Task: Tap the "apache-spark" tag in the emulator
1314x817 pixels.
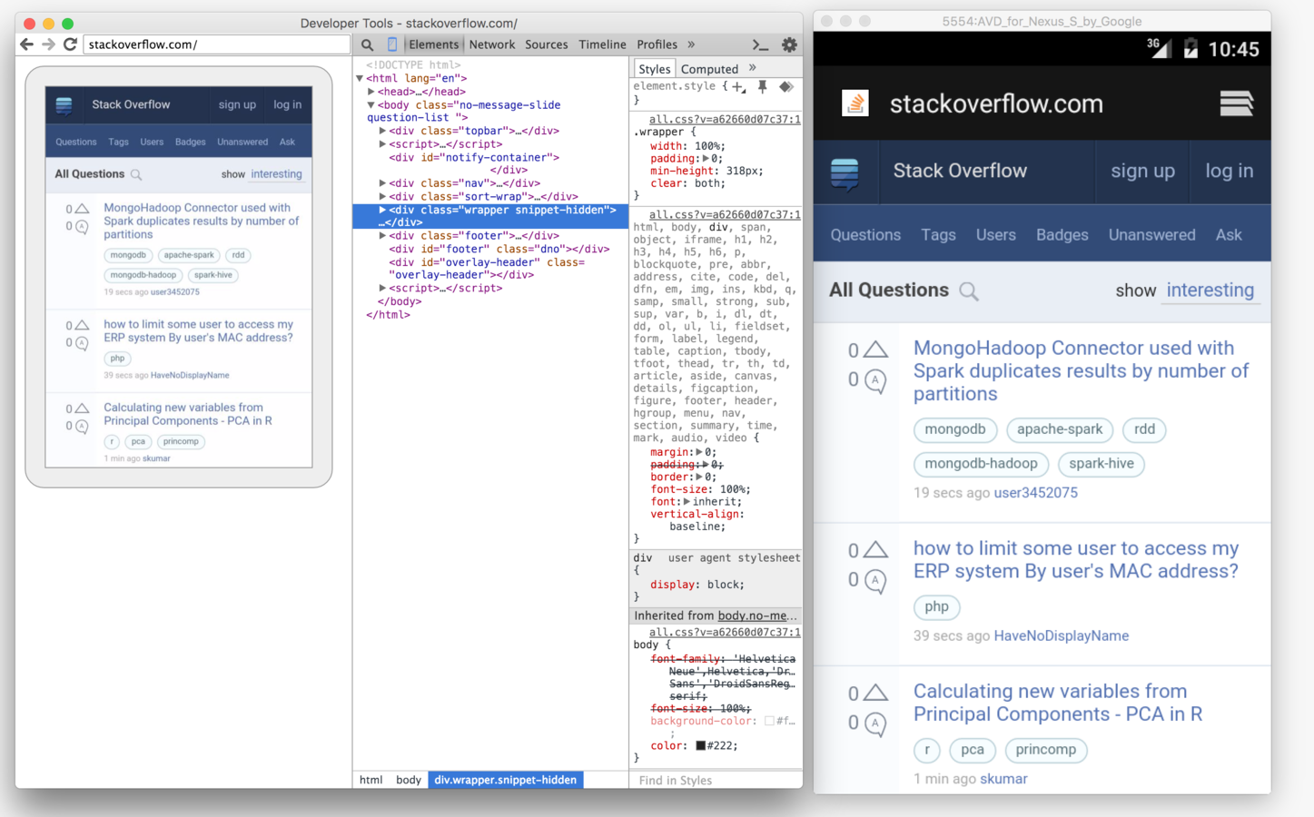Action: tap(1060, 429)
